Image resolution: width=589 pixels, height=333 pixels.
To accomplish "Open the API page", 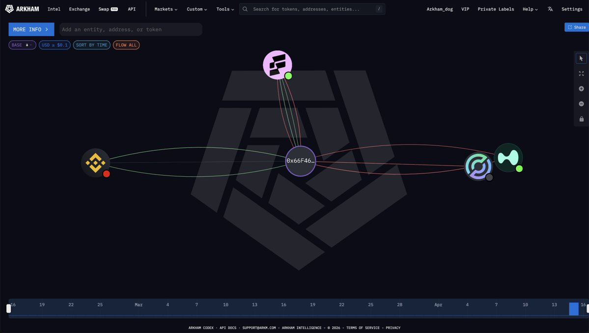I will (x=132, y=9).
